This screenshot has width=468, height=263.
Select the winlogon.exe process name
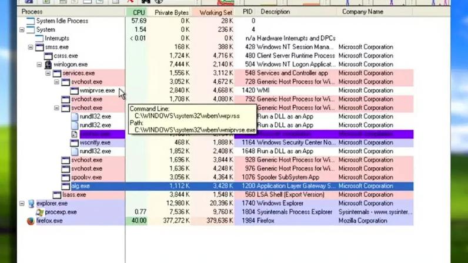pos(71,65)
